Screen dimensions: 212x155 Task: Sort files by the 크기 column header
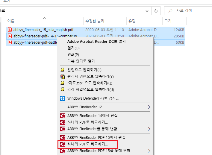[168, 21]
